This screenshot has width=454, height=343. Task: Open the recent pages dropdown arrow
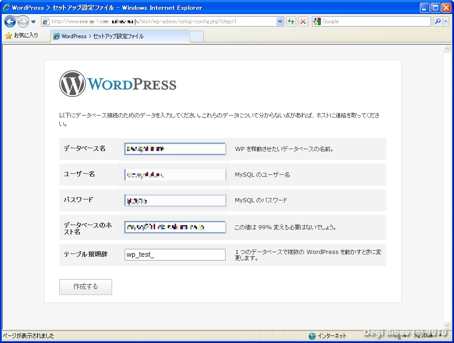(x=33, y=22)
